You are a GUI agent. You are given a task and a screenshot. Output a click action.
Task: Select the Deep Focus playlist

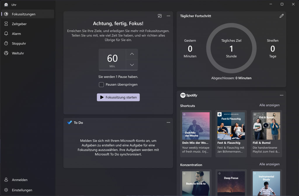pyautogui.click(x=231, y=183)
